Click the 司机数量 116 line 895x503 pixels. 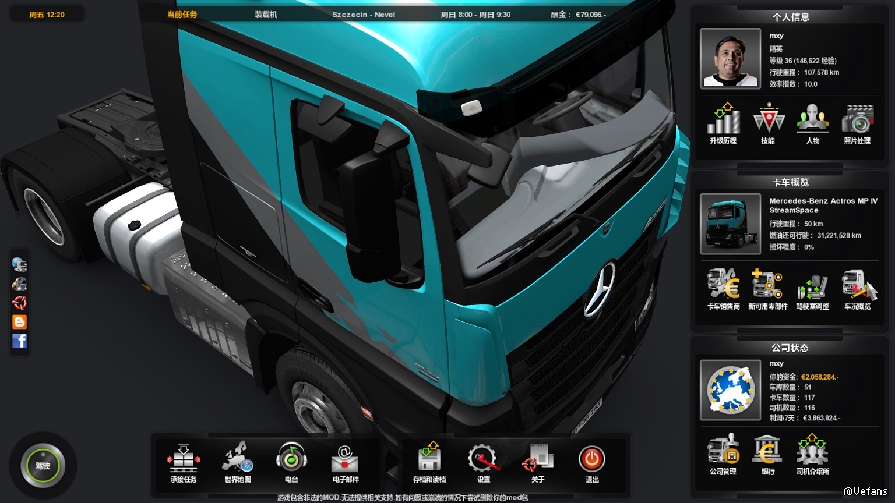792,408
